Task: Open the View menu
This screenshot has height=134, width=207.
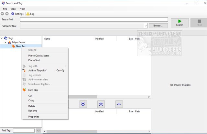Action: [13, 9]
